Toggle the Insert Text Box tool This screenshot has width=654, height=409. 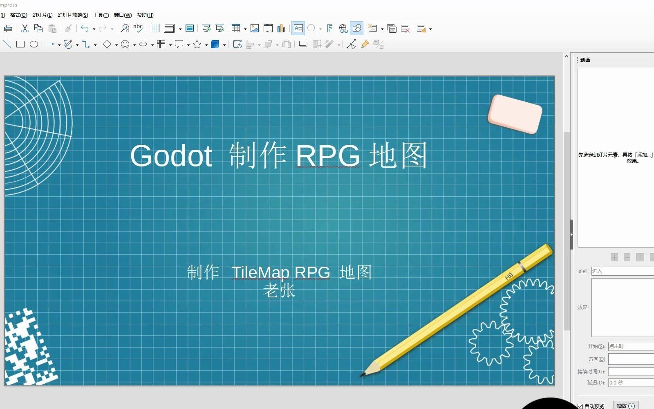tap(298, 29)
